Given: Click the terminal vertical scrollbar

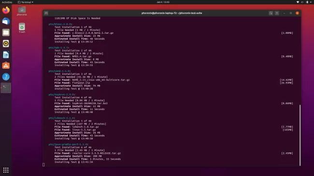Looking at the screenshot, I should coord(300,135).
